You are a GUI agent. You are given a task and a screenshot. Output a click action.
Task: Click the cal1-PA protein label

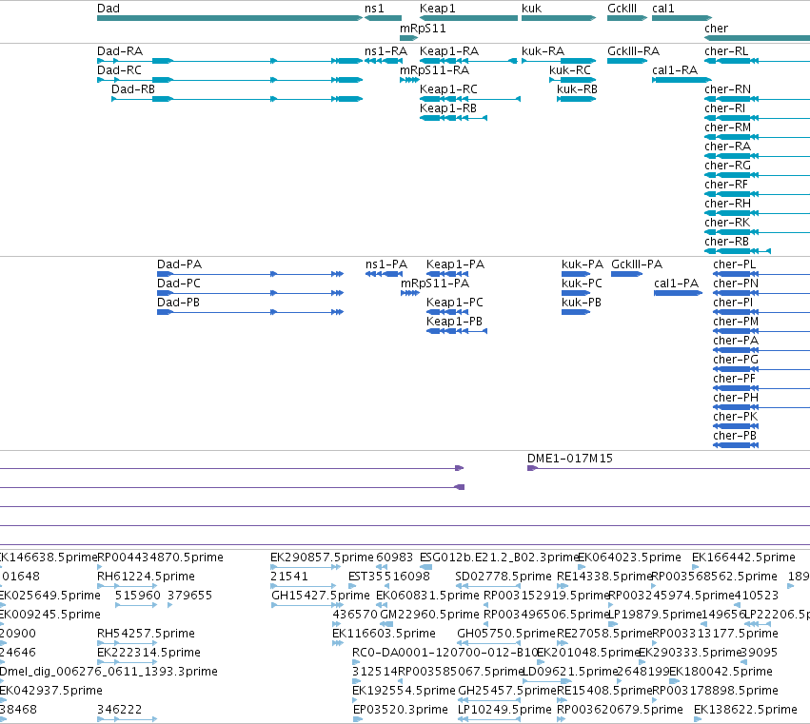[x=676, y=284]
